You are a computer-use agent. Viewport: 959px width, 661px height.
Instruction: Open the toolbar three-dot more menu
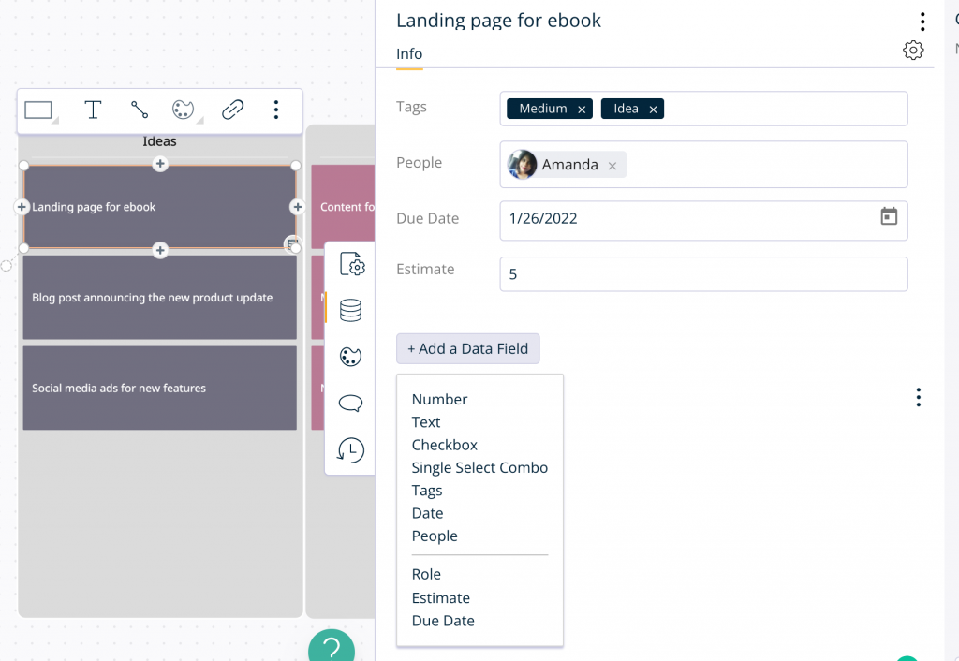pos(275,110)
